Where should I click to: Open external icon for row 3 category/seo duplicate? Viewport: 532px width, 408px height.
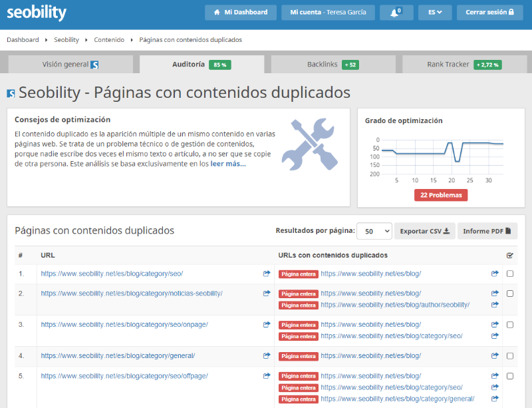coord(495,336)
